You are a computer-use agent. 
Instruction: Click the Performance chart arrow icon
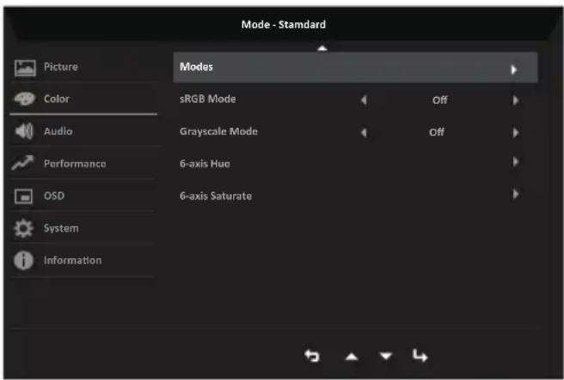coord(22,163)
